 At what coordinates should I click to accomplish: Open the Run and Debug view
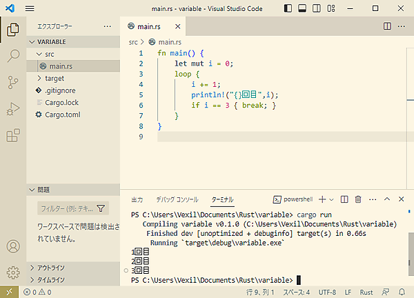(12, 108)
